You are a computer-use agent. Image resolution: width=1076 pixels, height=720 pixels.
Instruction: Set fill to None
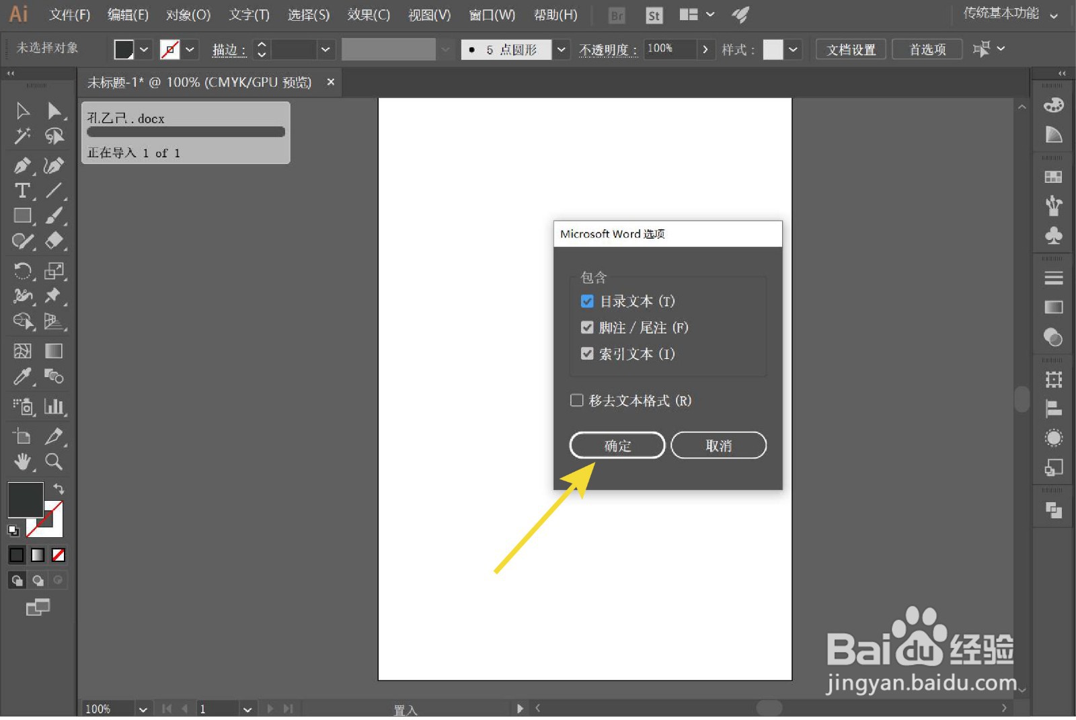pyautogui.click(x=59, y=555)
